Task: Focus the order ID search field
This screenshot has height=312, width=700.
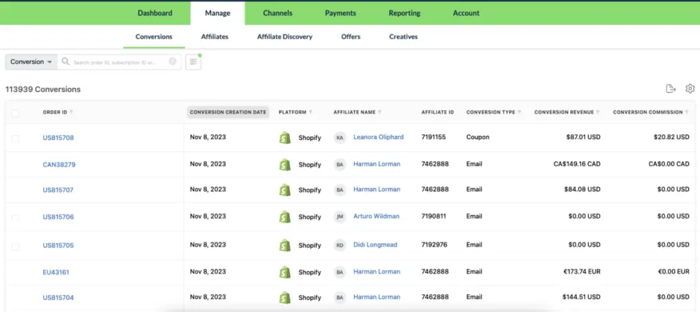Action: (118, 62)
